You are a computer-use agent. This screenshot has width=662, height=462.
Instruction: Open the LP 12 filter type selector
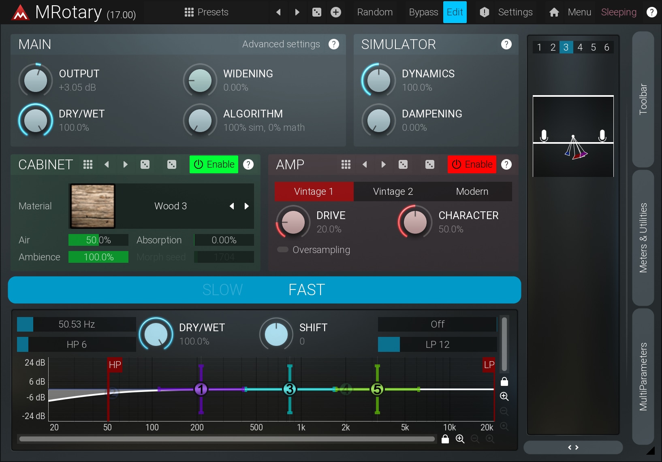[437, 345]
